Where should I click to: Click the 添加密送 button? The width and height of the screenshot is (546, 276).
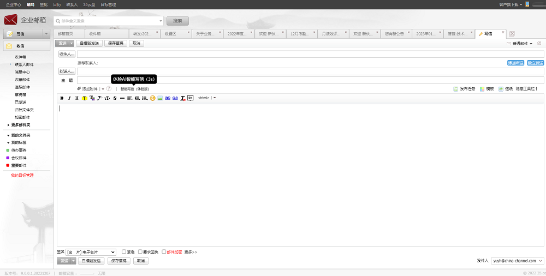tap(515, 63)
